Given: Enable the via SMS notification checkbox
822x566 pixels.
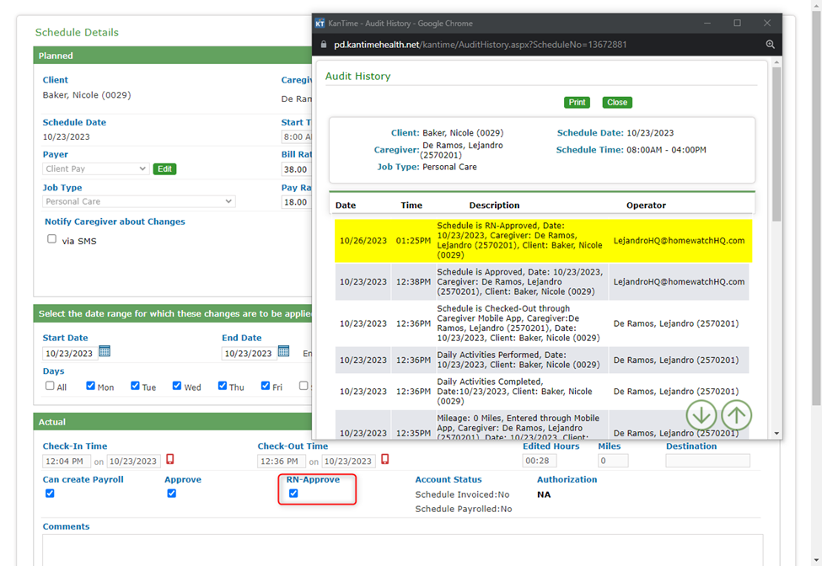Looking at the screenshot, I should click(52, 239).
